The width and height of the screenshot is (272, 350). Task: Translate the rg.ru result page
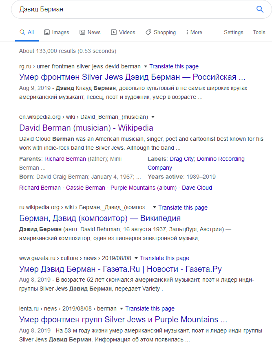pyautogui.click(x=174, y=66)
